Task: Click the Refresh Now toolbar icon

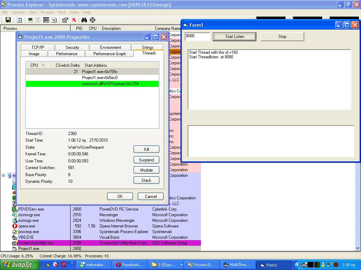Action: [x=19, y=20]
